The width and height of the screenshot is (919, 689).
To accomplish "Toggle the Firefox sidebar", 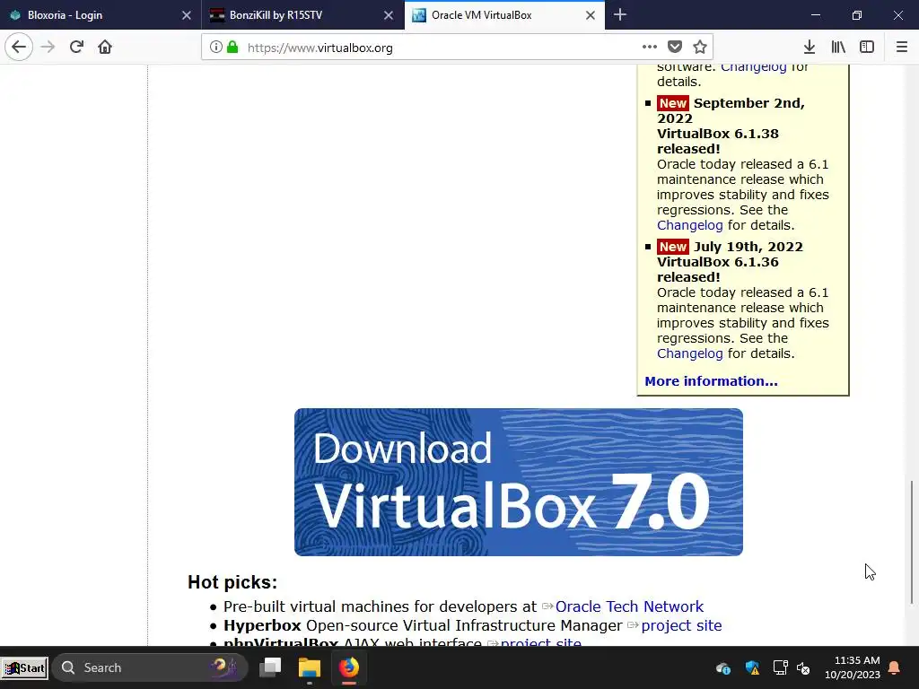I will click(x=867, y=47).
